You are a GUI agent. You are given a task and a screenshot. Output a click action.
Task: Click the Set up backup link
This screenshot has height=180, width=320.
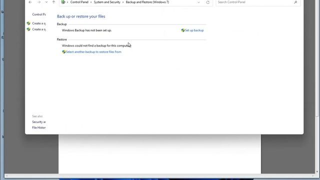pyautogui.click(x=194, y=30)
